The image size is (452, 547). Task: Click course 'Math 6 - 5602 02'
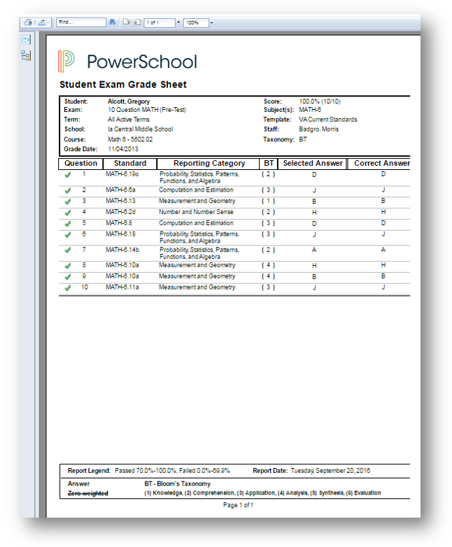tap(130, 139)
